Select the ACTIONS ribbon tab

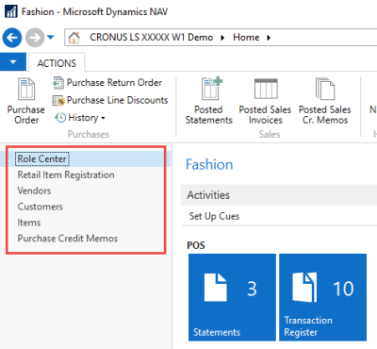57,63
